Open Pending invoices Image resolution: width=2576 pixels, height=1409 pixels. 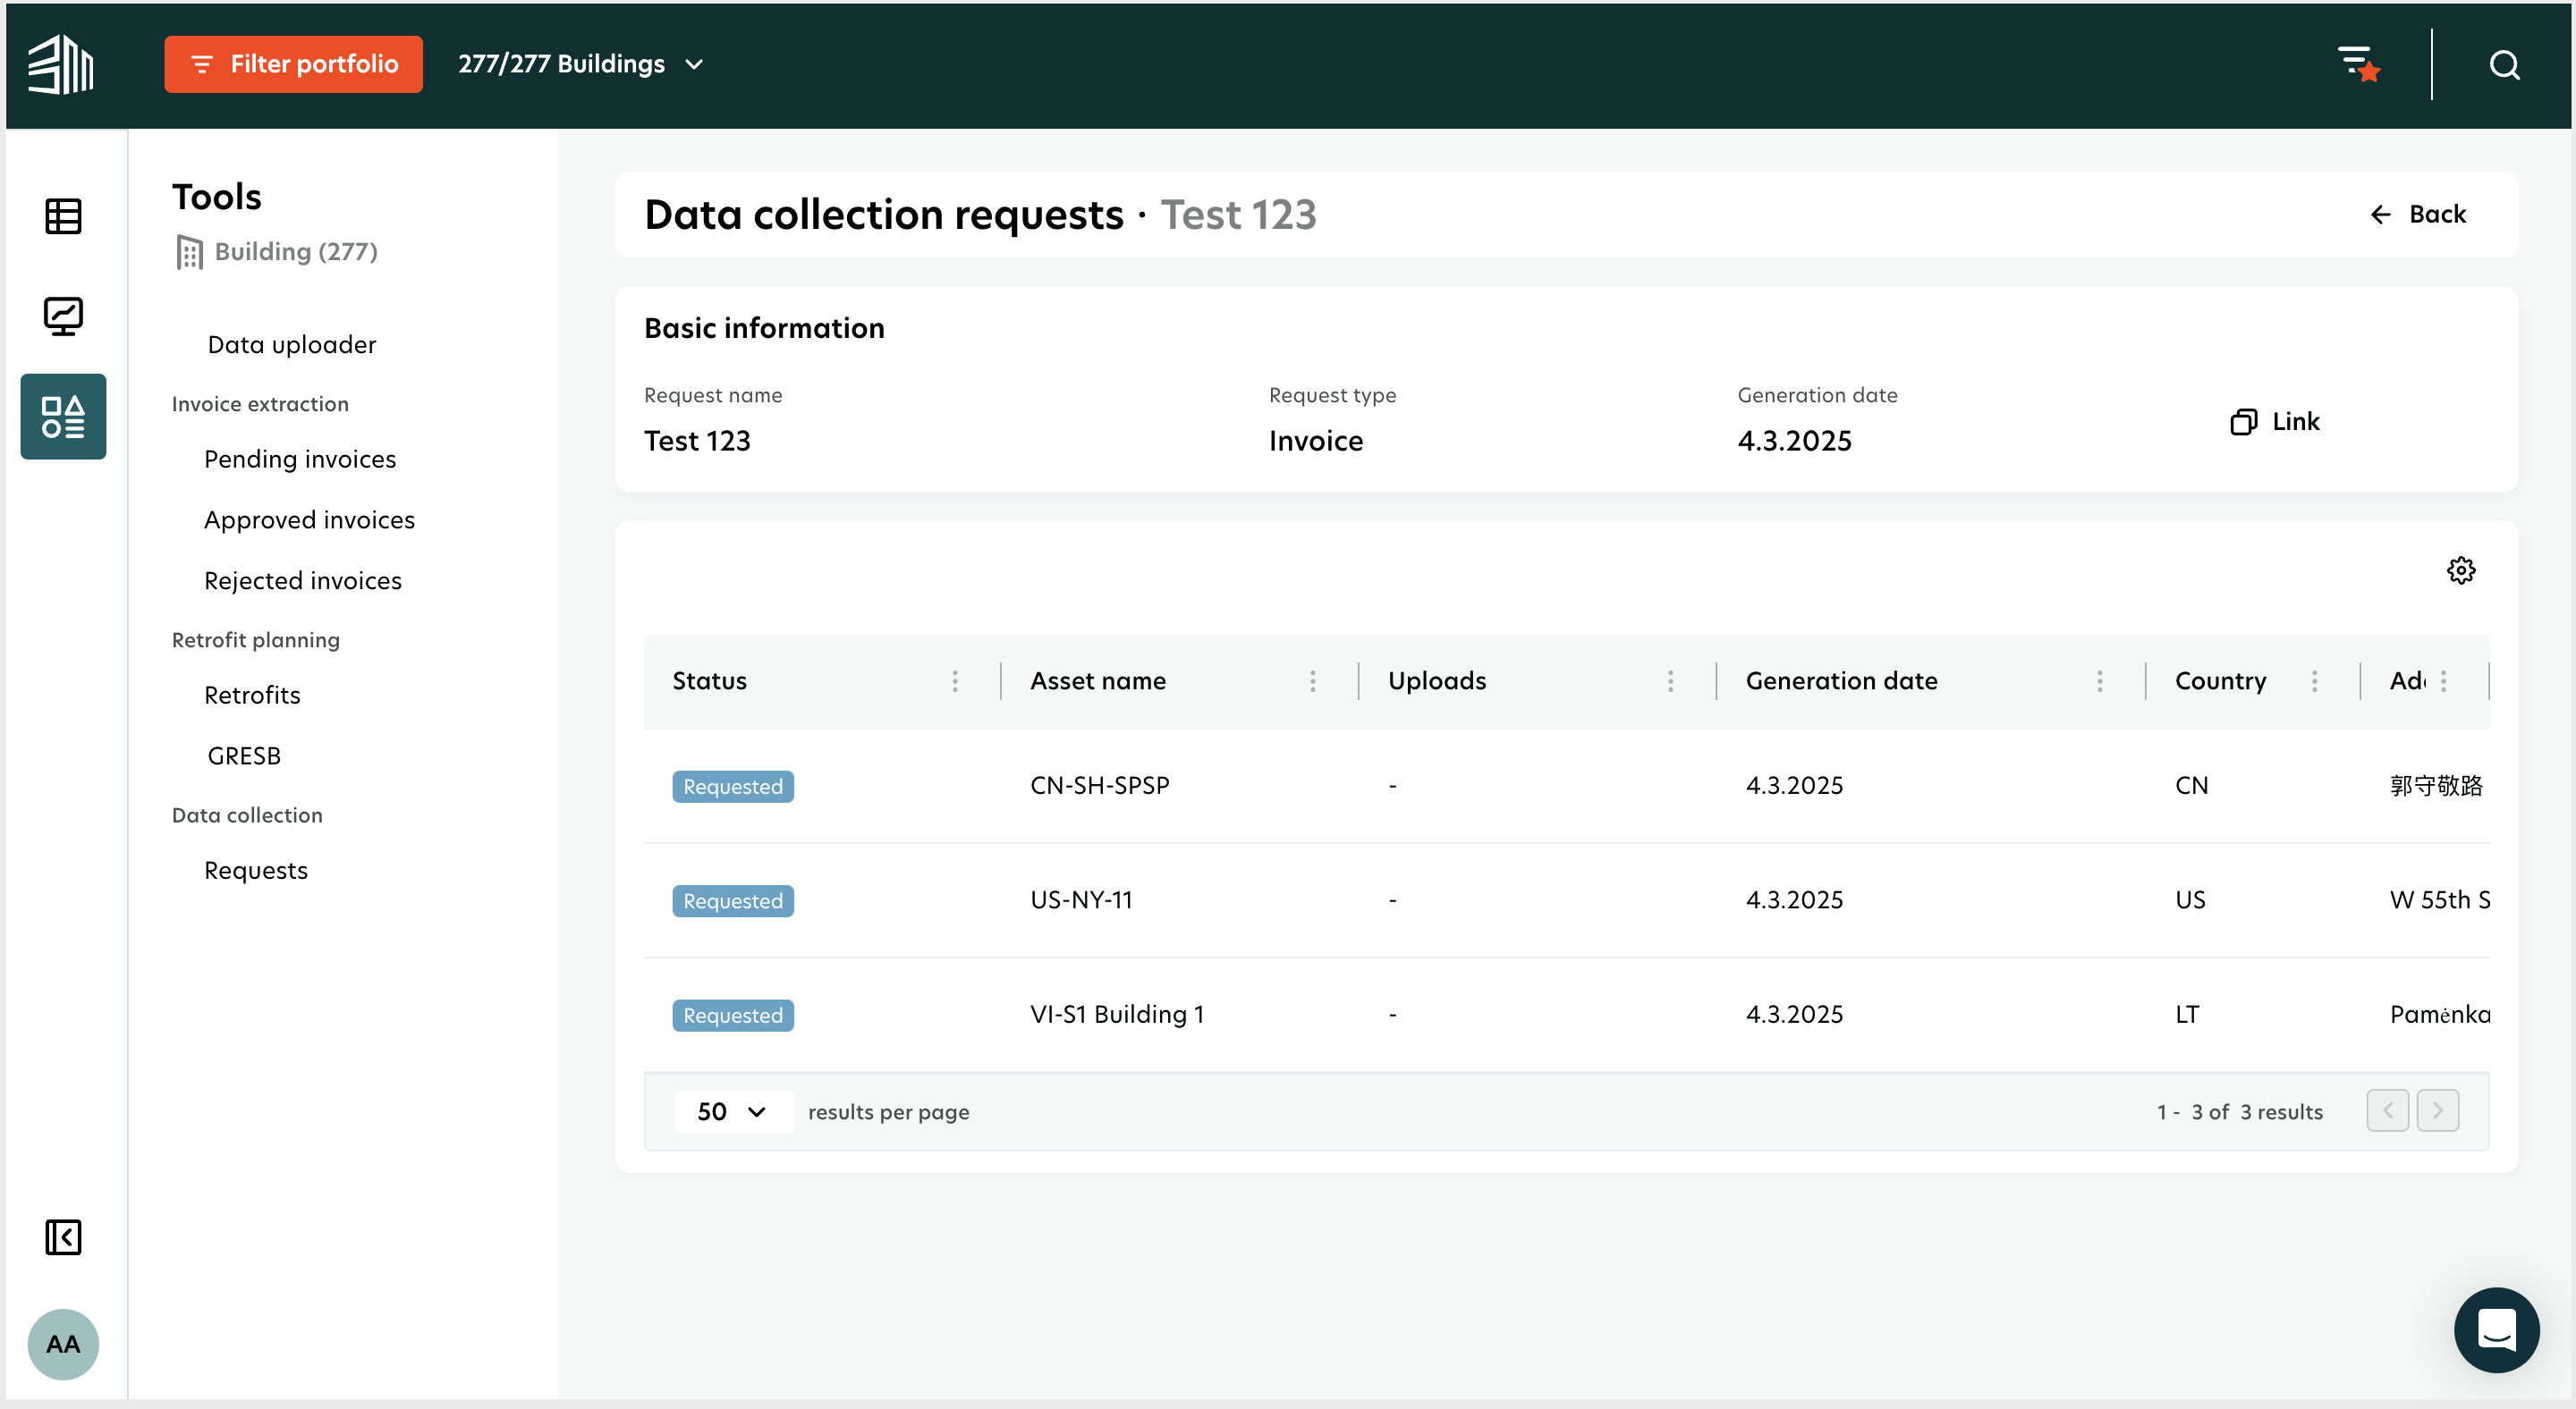pos(300,460)
